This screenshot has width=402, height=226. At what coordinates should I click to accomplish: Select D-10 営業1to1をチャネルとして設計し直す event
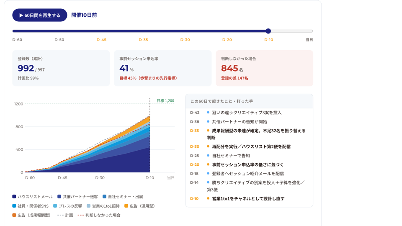tap(249, 198)
